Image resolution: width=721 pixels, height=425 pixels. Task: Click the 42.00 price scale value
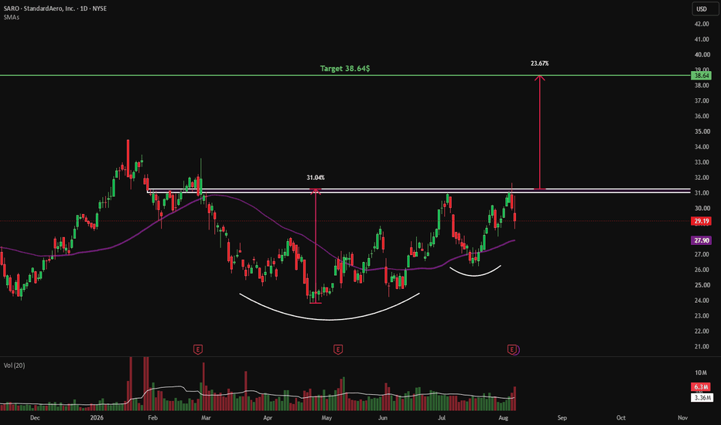pos(702,24)
